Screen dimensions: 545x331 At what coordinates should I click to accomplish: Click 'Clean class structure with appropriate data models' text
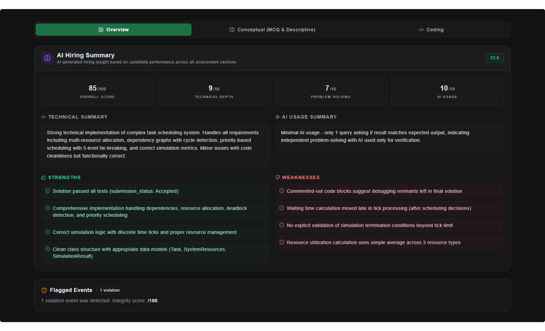point(139,253)
